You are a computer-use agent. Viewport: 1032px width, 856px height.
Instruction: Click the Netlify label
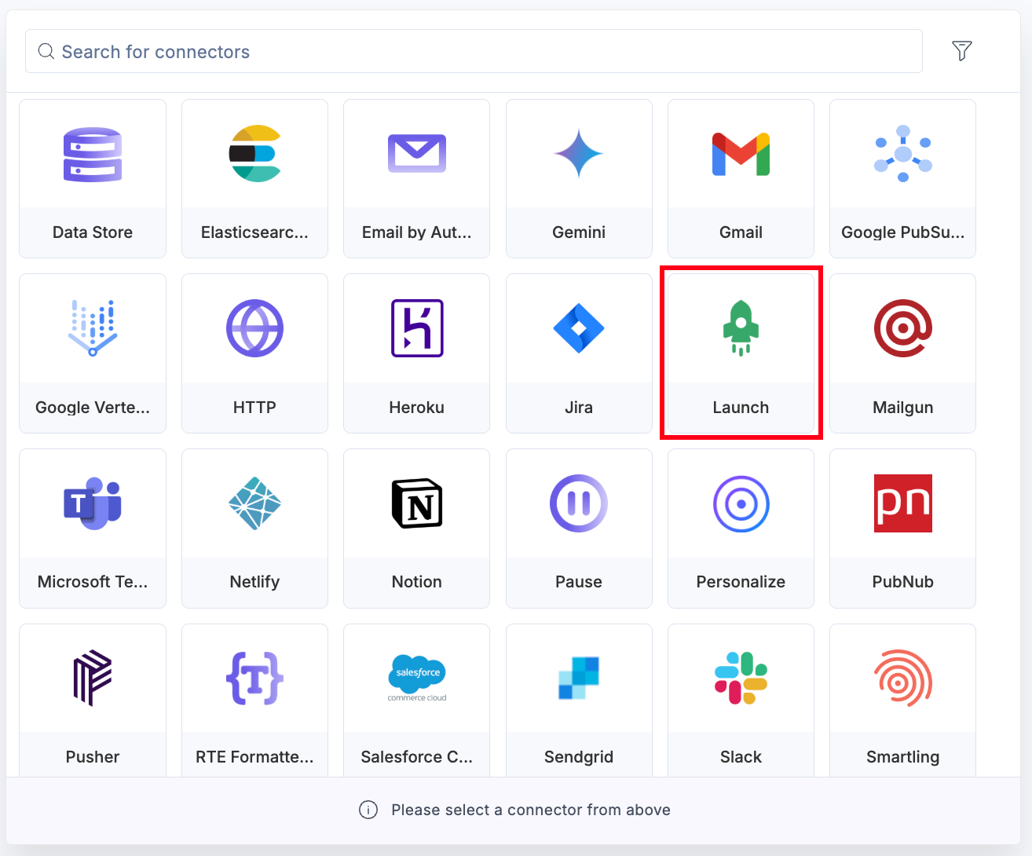click(254, 582)
